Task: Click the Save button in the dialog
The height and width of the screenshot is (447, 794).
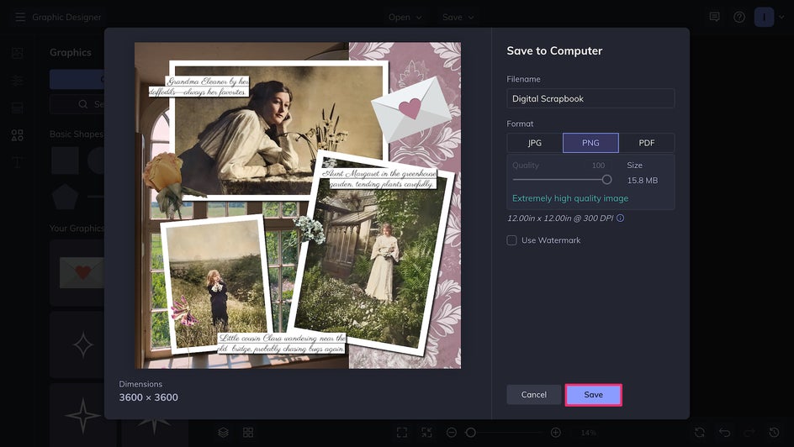Action: pyautogui.click(x=593, y=395)
